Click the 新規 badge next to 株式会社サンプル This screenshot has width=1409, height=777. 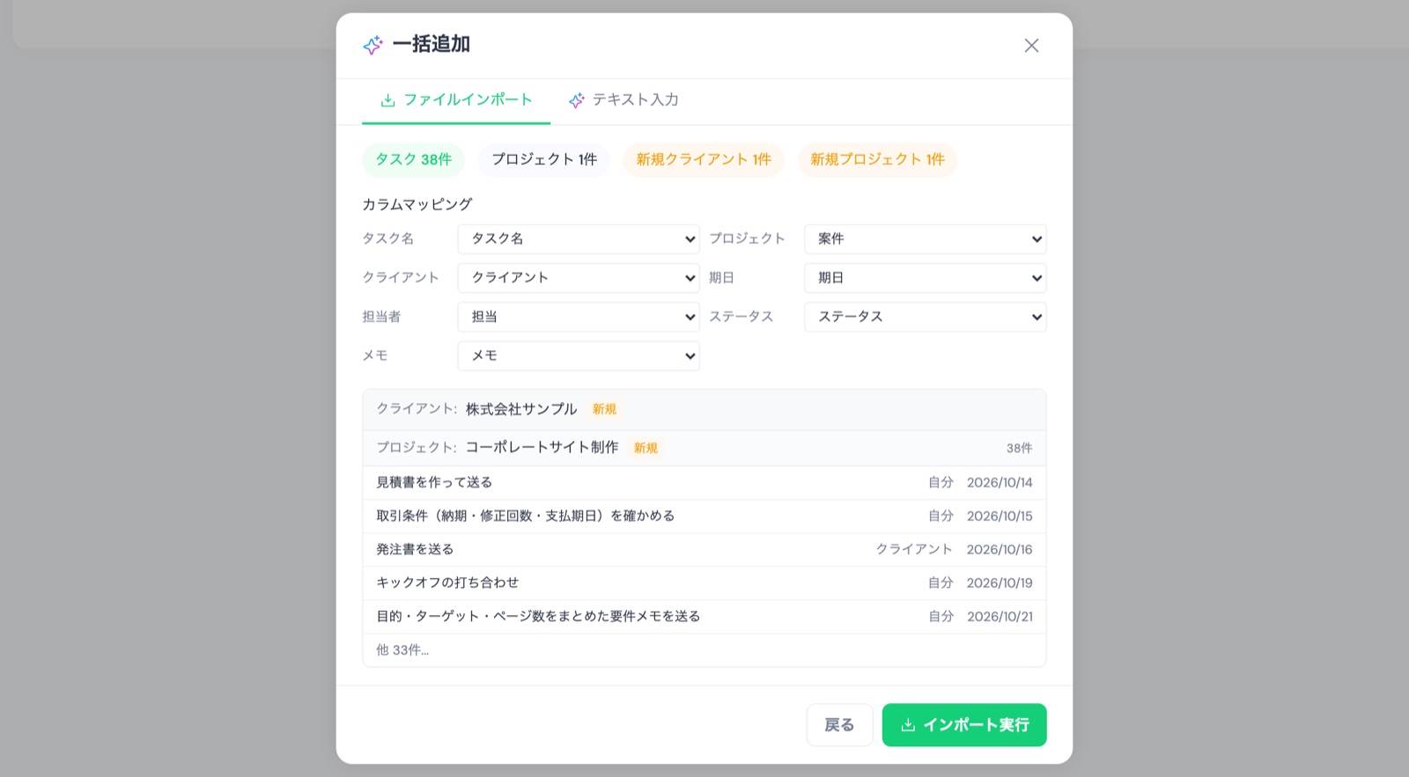coord(604,409)
